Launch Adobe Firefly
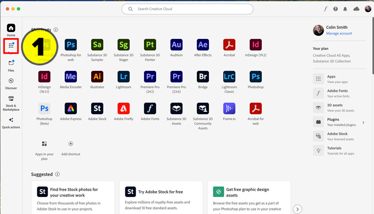 coord(124,109)
